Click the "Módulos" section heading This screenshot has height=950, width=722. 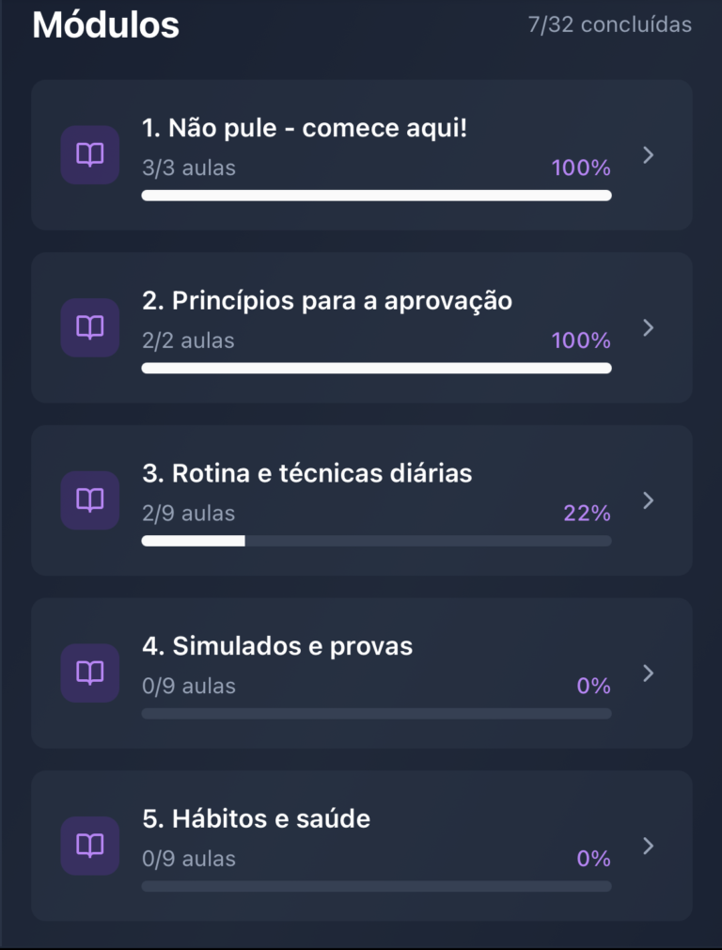coord(105,25)
